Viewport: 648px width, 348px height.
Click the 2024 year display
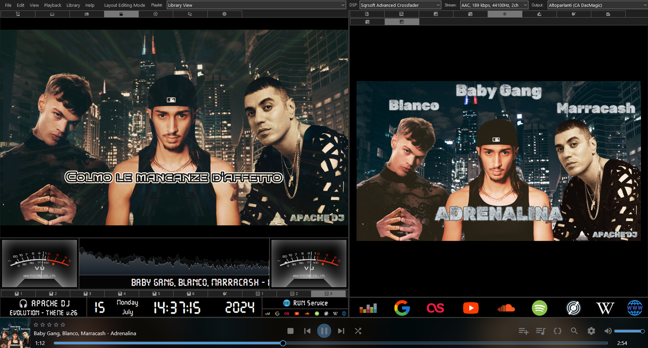(239, 307)
